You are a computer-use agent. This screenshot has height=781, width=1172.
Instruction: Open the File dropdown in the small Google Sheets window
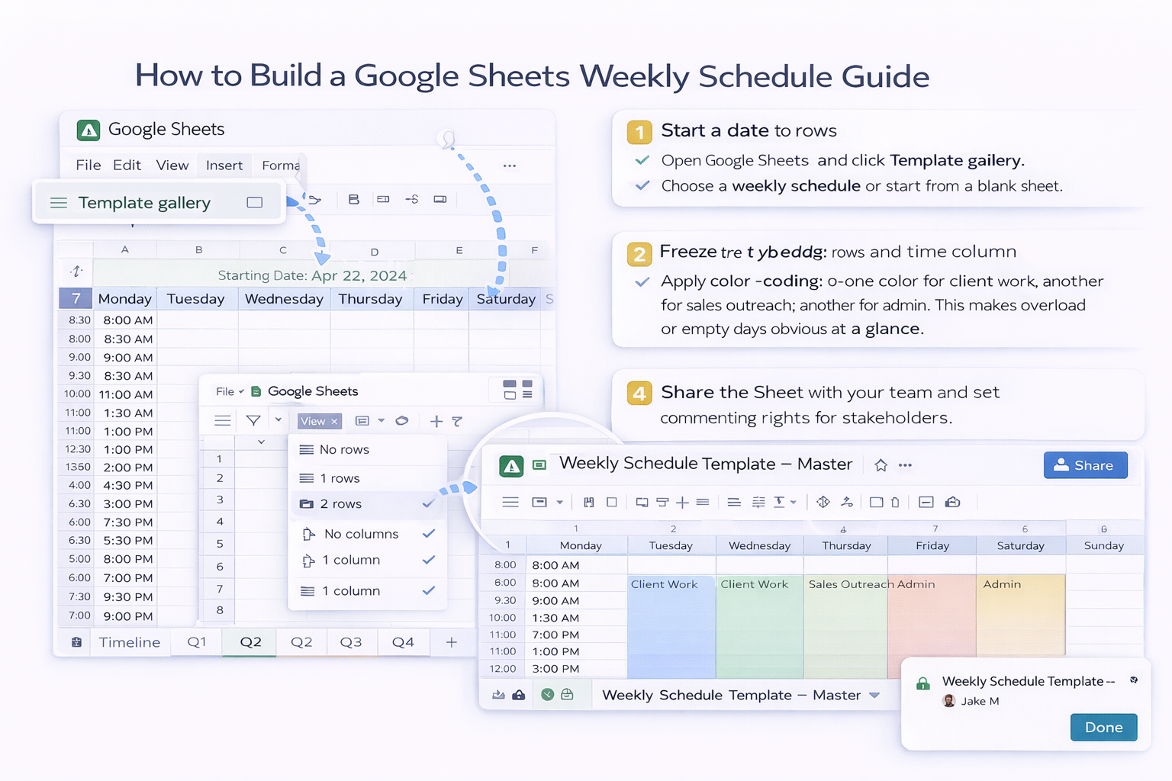click(x=230, y=391)
